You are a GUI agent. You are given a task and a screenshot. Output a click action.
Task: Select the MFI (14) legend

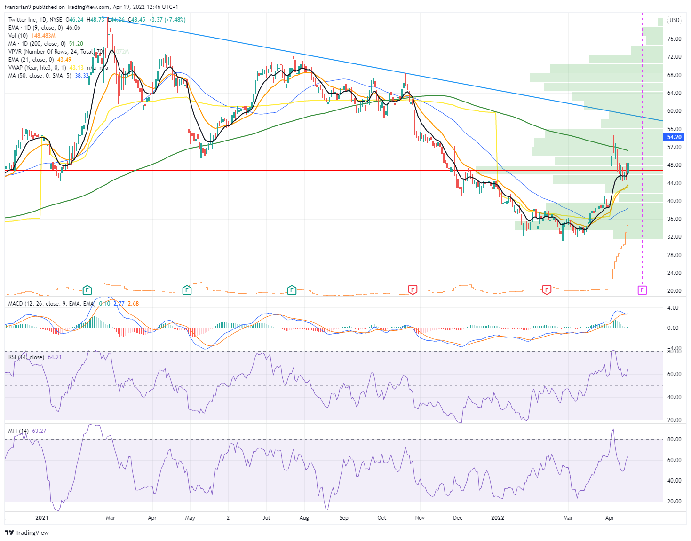click(x=27, y=431)
